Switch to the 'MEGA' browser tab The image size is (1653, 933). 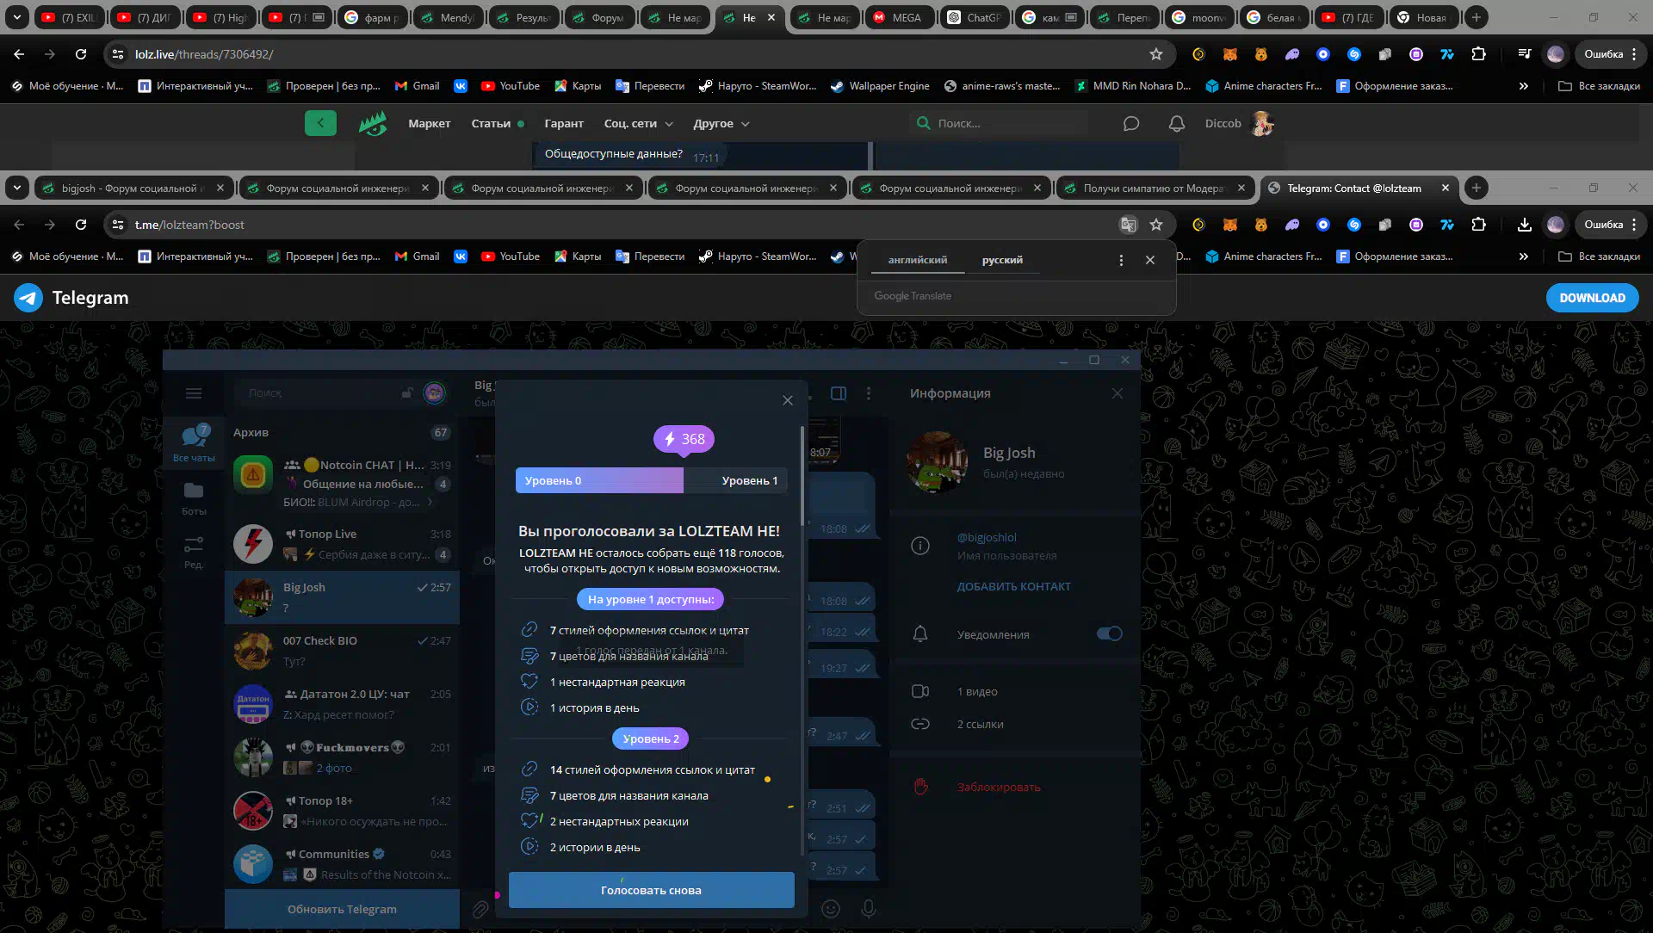(900, 17)
